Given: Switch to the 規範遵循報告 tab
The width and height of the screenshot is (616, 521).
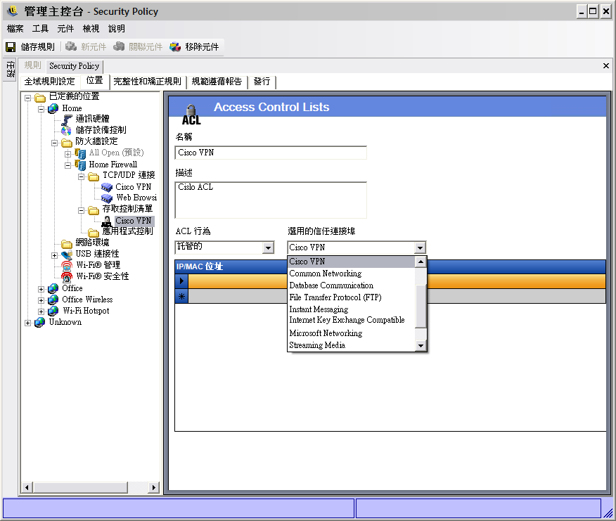Looking at the screenshot, I should [x=217, y=82].
